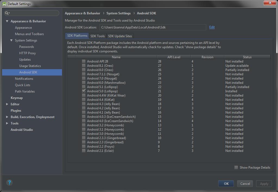
Task: Switch to the SDK Update Sites tab
Action: point(120,36)
